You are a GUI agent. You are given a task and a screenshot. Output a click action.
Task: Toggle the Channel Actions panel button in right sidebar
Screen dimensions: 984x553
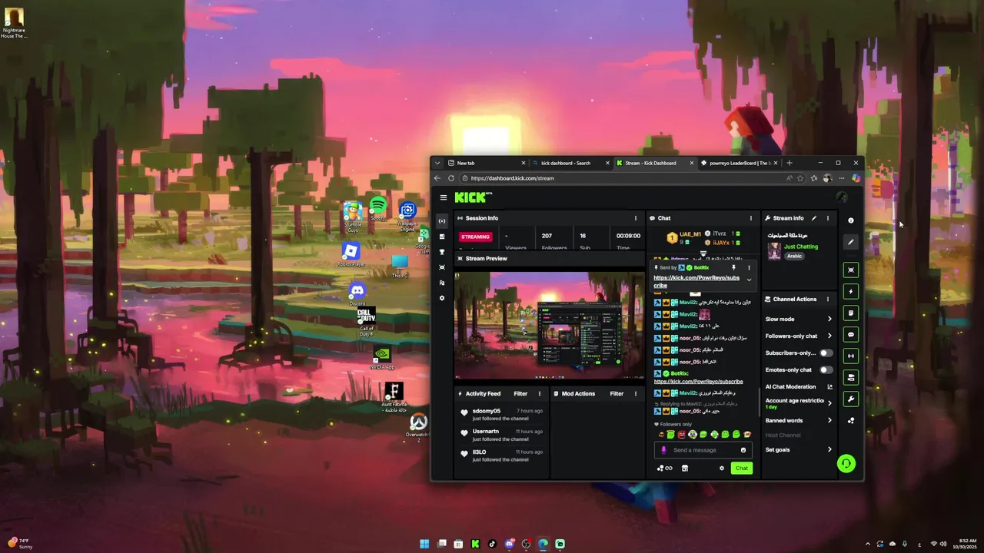(850, 377)
